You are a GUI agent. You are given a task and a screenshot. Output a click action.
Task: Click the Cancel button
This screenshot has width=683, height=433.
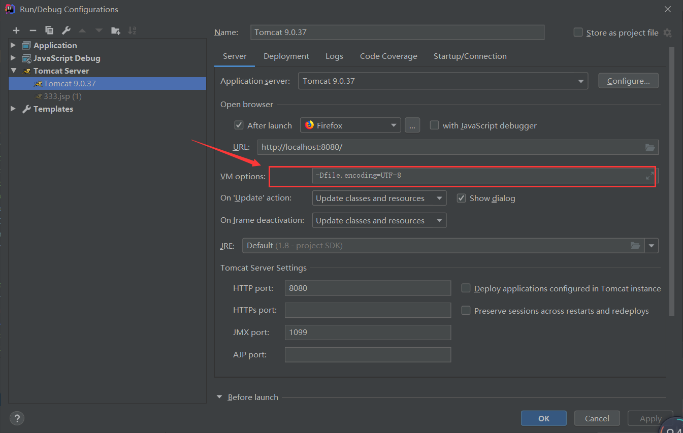597,418
